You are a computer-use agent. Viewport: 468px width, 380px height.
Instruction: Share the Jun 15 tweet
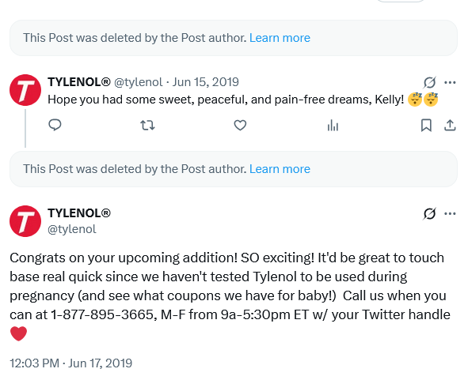pos(450,125)
